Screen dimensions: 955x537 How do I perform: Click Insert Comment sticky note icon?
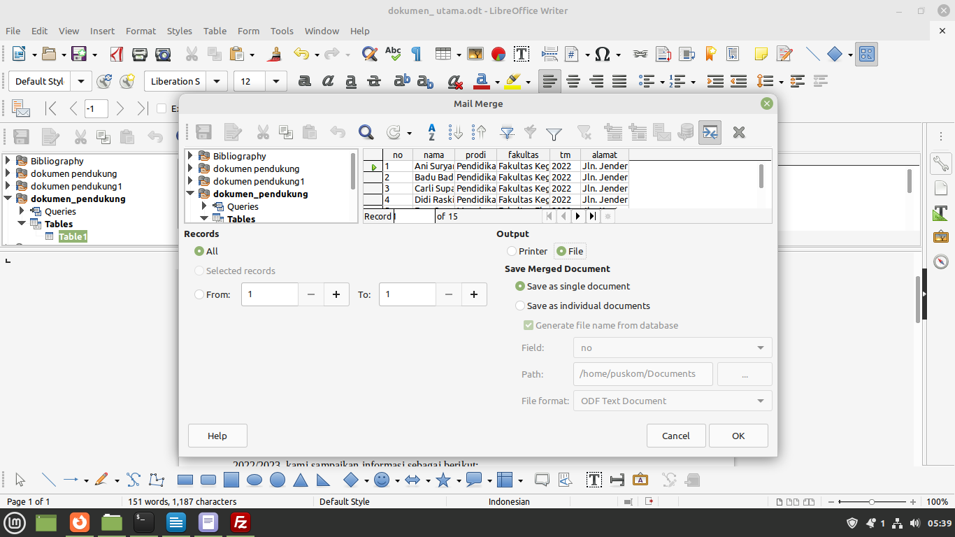click(761, 54)
